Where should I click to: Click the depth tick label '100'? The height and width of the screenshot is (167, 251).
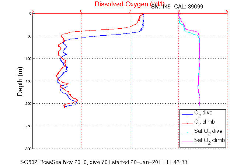click(x=28, y=59)
